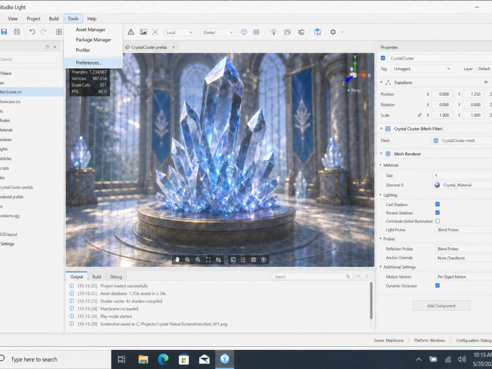Open the Light Probes Blend Probes dropdown
492x369 pixels.
[x=464, y=229]
